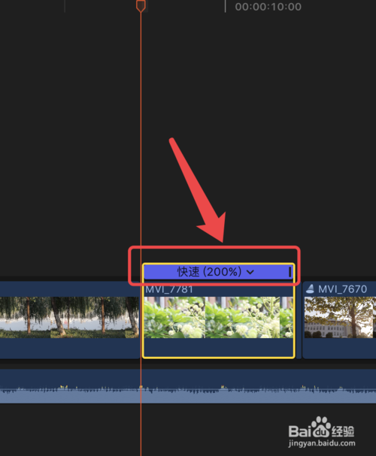
Task: Click the 经验 text in the watermark
Action: point(343,431)
